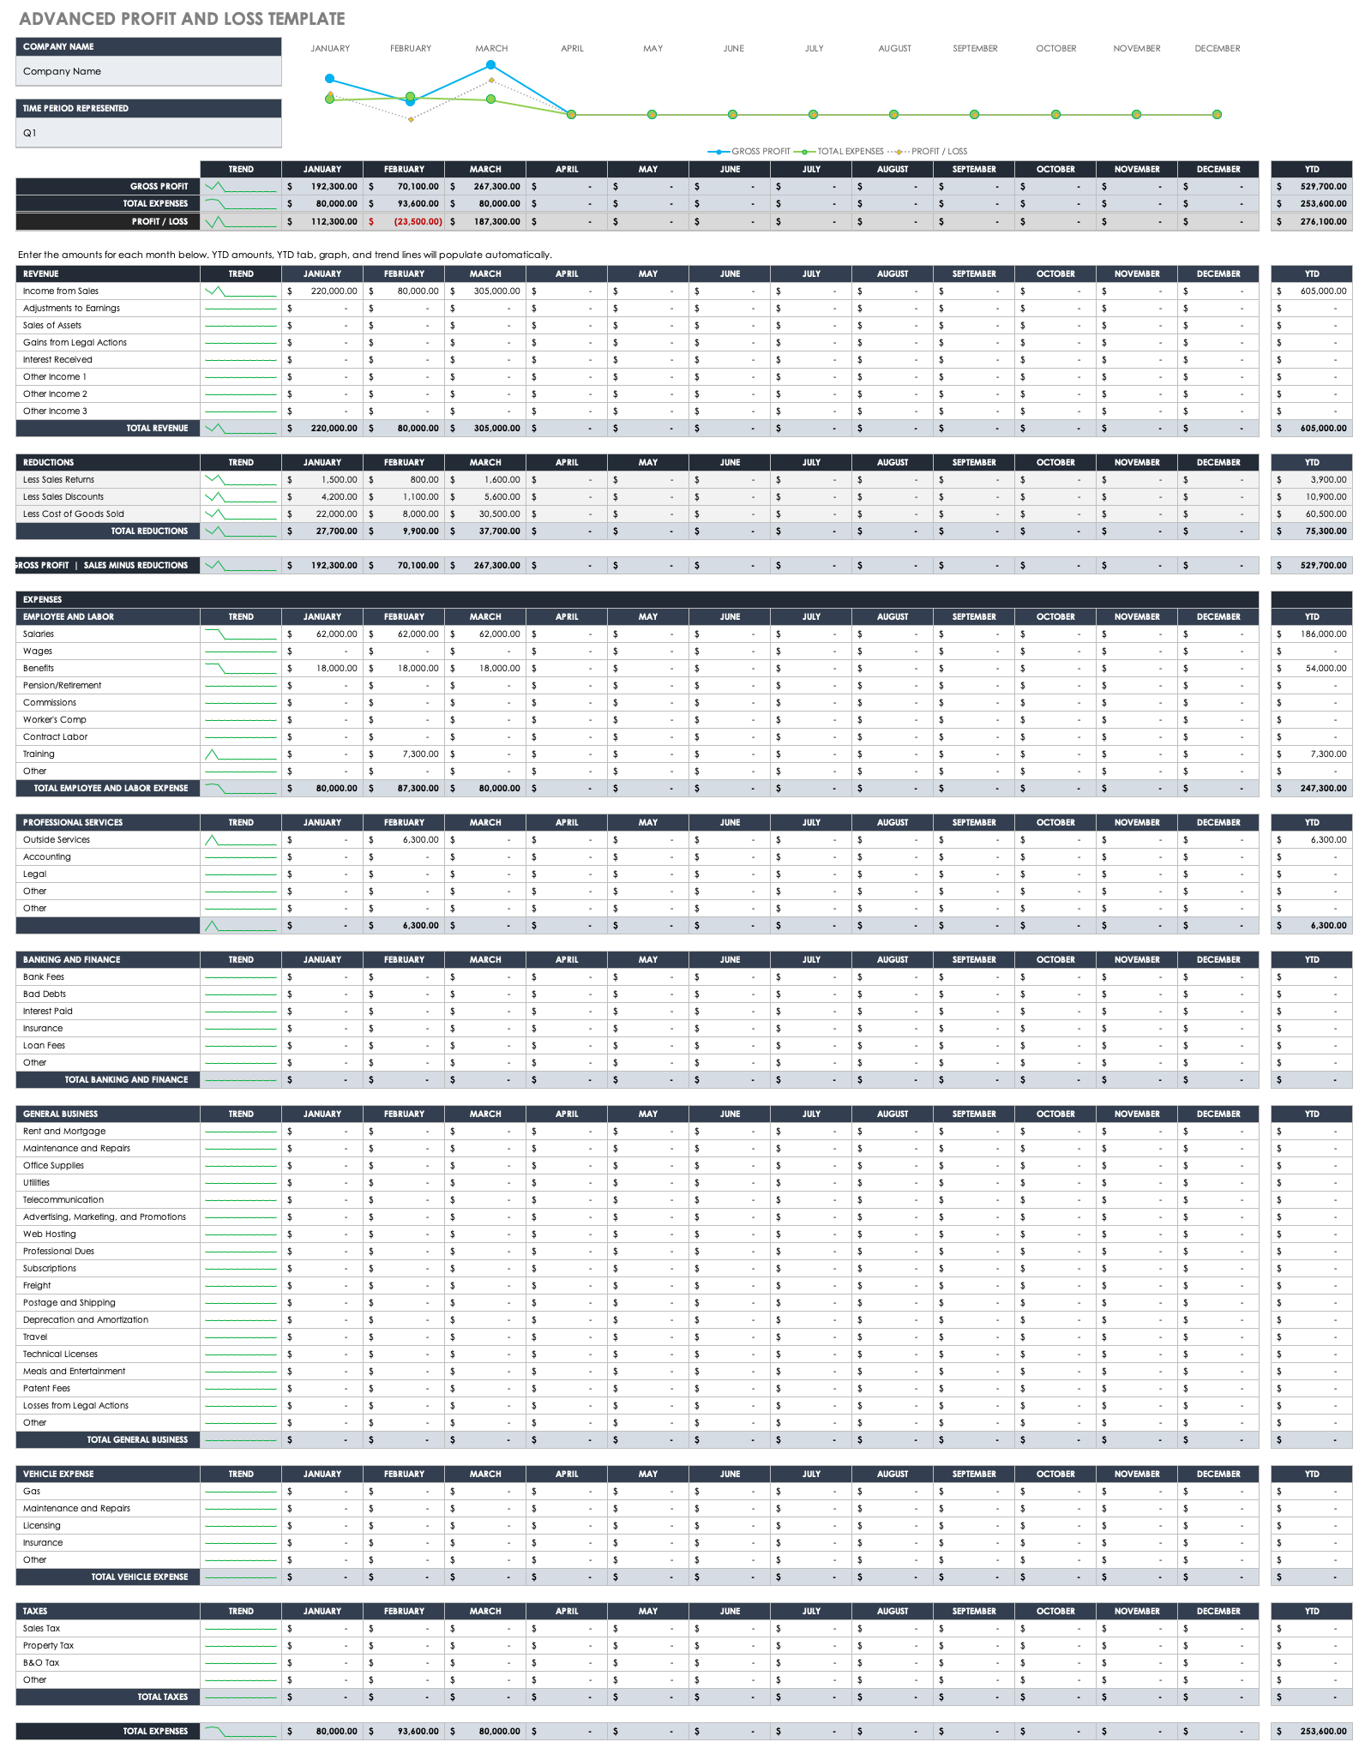1371x1760 pixels.
Task: Select Profit / Loss legend entry
Action: [927, 151]
